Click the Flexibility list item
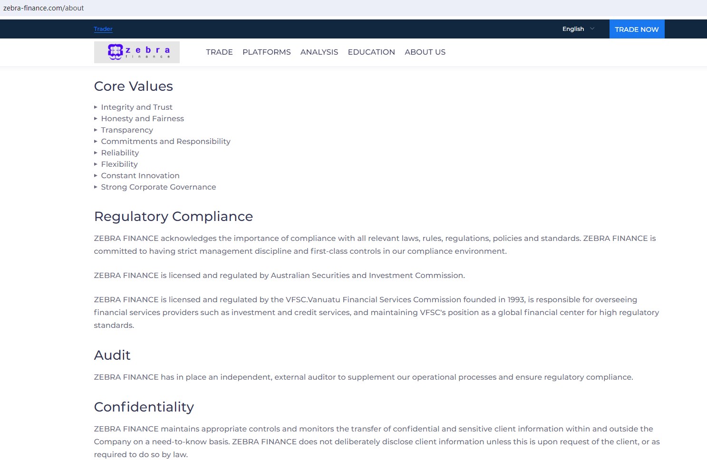The height and width of the screenshot is (460, 707). click(119, 164)
